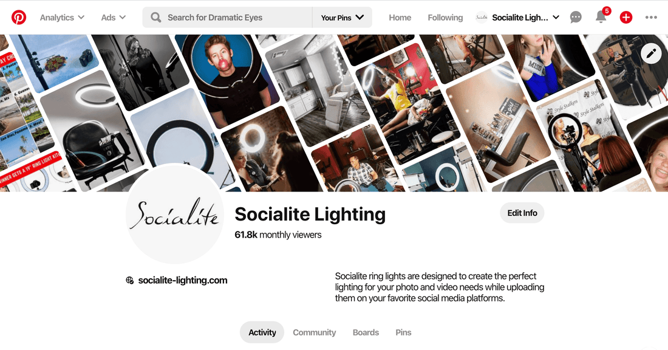The width and height of the screenshot is (668, 350).
Task: Expand the Socialite Lighting account chevron
Action: 556,18
